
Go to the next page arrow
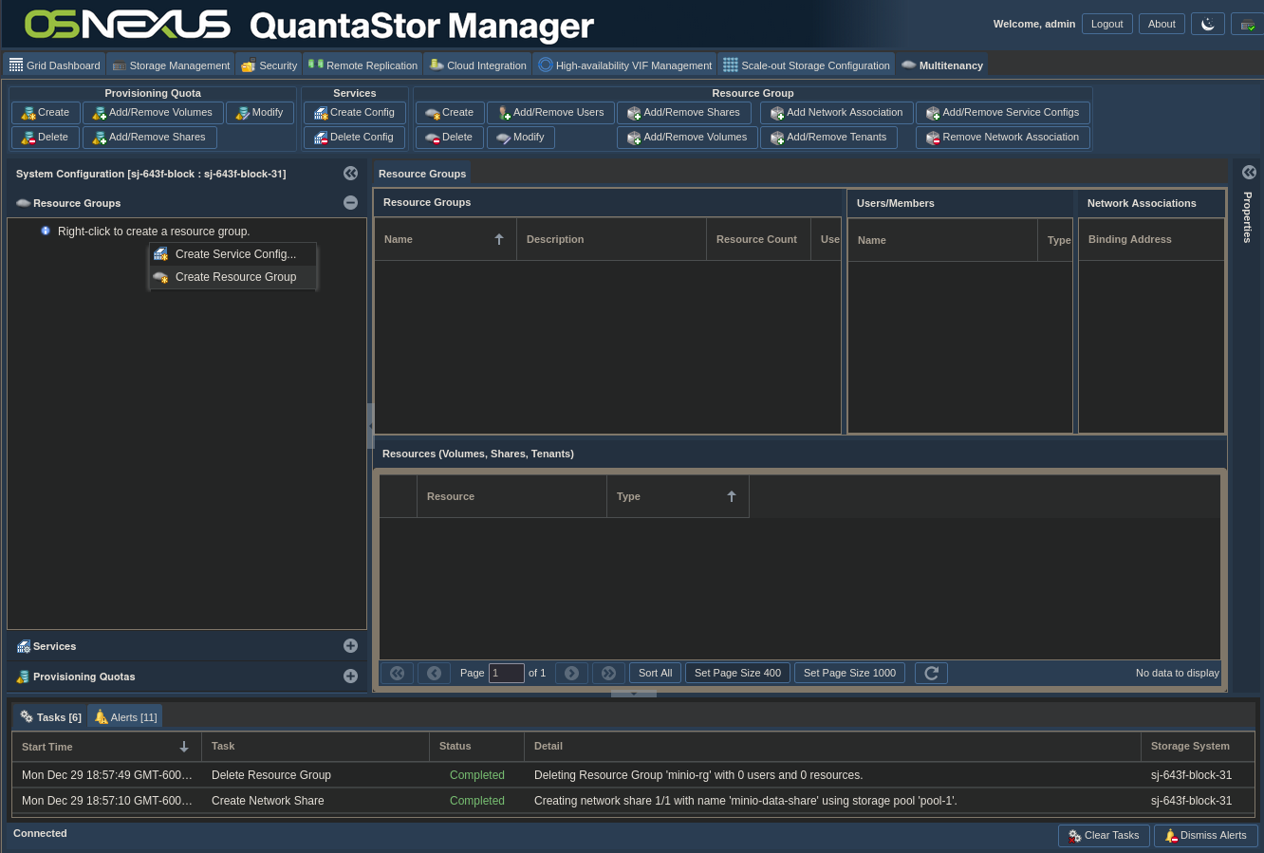[x=571, y=673]
